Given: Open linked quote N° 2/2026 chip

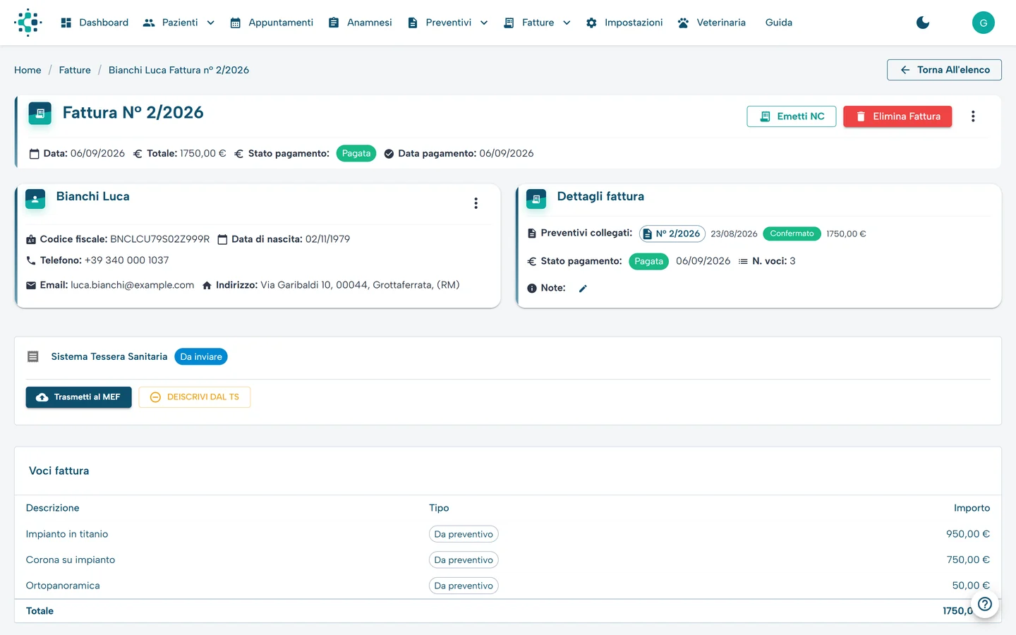Looking at the screenshot, I should point(672,234).
